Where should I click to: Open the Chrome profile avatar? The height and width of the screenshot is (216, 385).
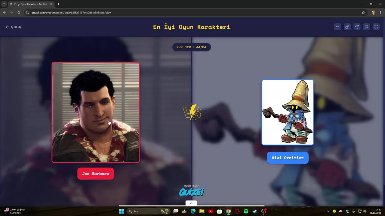click(x=373, y=13)
